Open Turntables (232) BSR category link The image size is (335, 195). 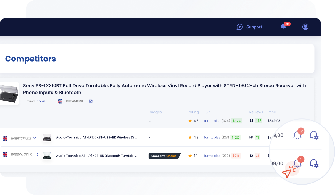(x=212, y=156)
